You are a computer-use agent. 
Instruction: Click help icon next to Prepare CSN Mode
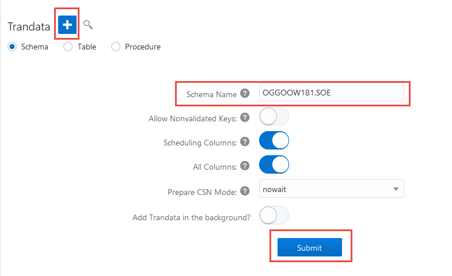(245, 191)
